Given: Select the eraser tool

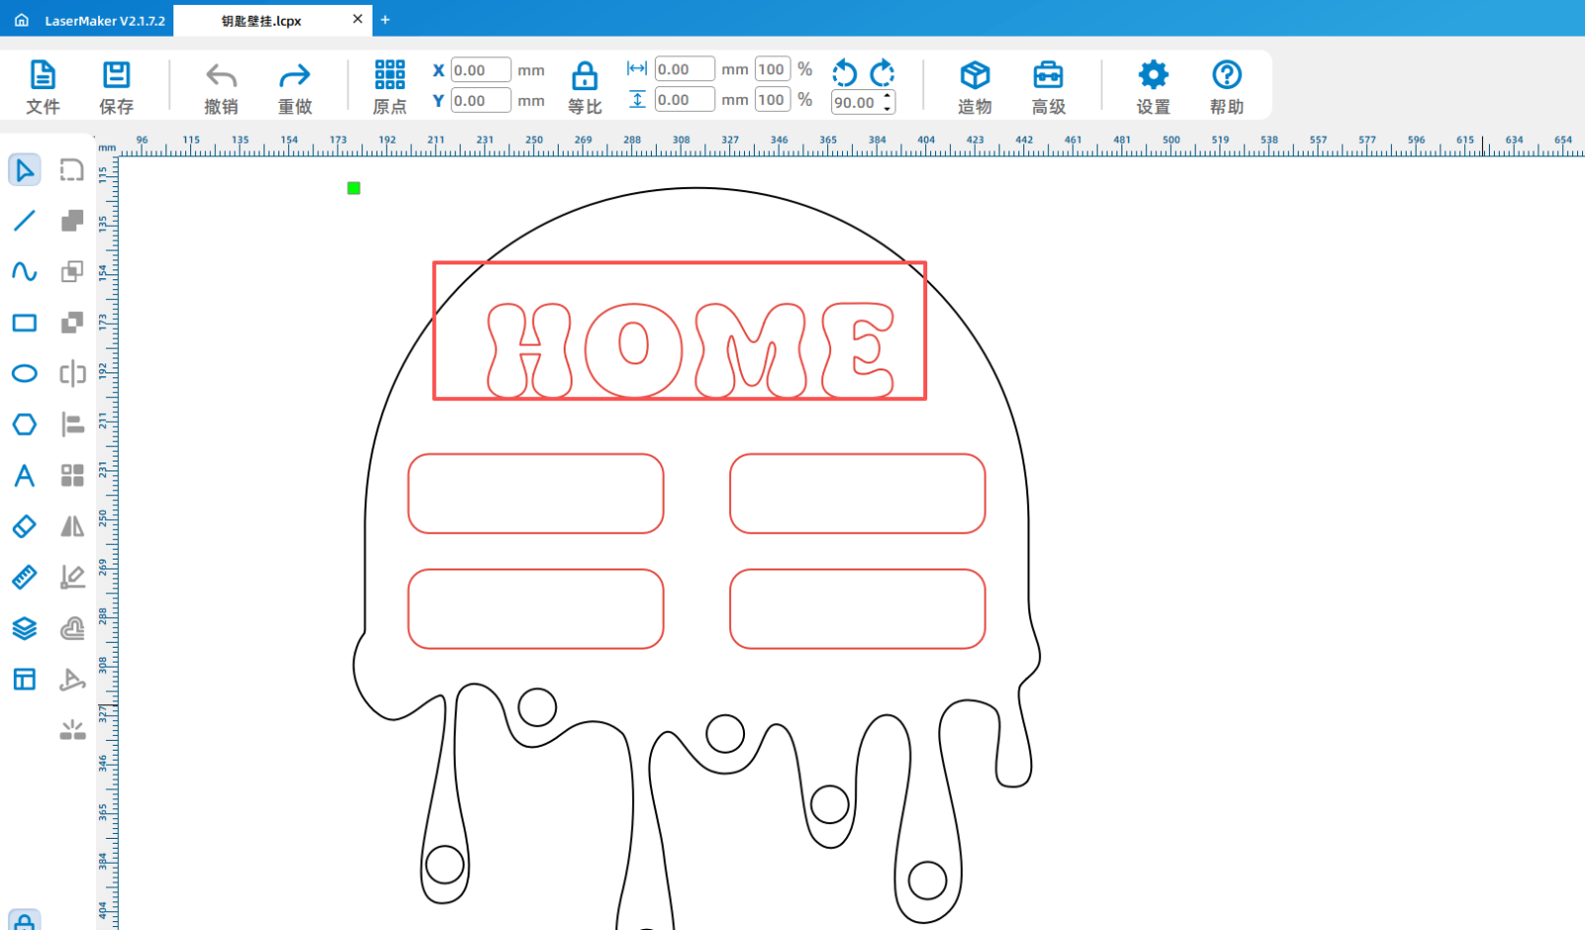Looking at the screenshot, I should pyautogui.click(x=25, y=526).
